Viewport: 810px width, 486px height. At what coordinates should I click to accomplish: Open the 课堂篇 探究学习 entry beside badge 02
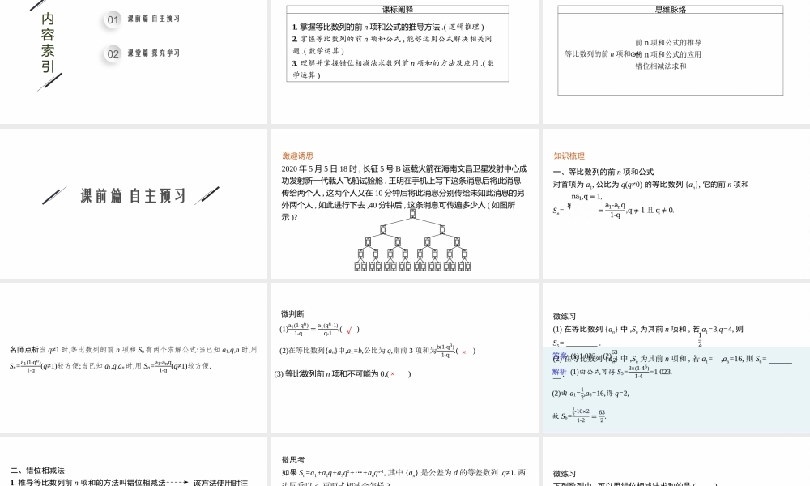pos(154,54)
